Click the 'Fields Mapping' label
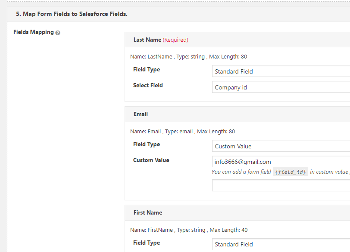This screenshot has width=350, height=252. (34, 32)
